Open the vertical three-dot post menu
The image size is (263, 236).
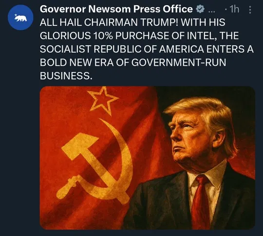pos(250,10)
